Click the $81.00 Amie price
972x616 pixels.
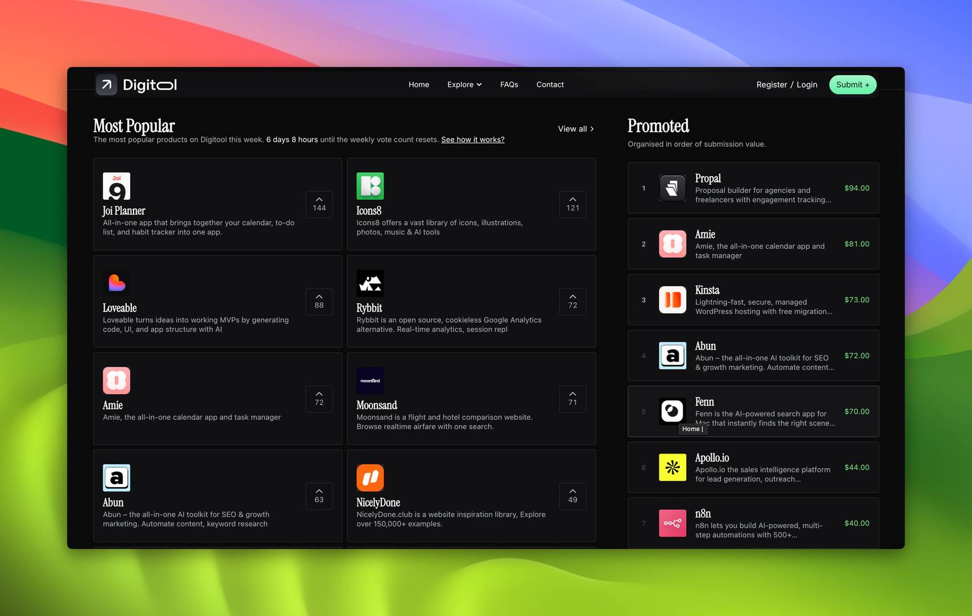tap(857, 244)
